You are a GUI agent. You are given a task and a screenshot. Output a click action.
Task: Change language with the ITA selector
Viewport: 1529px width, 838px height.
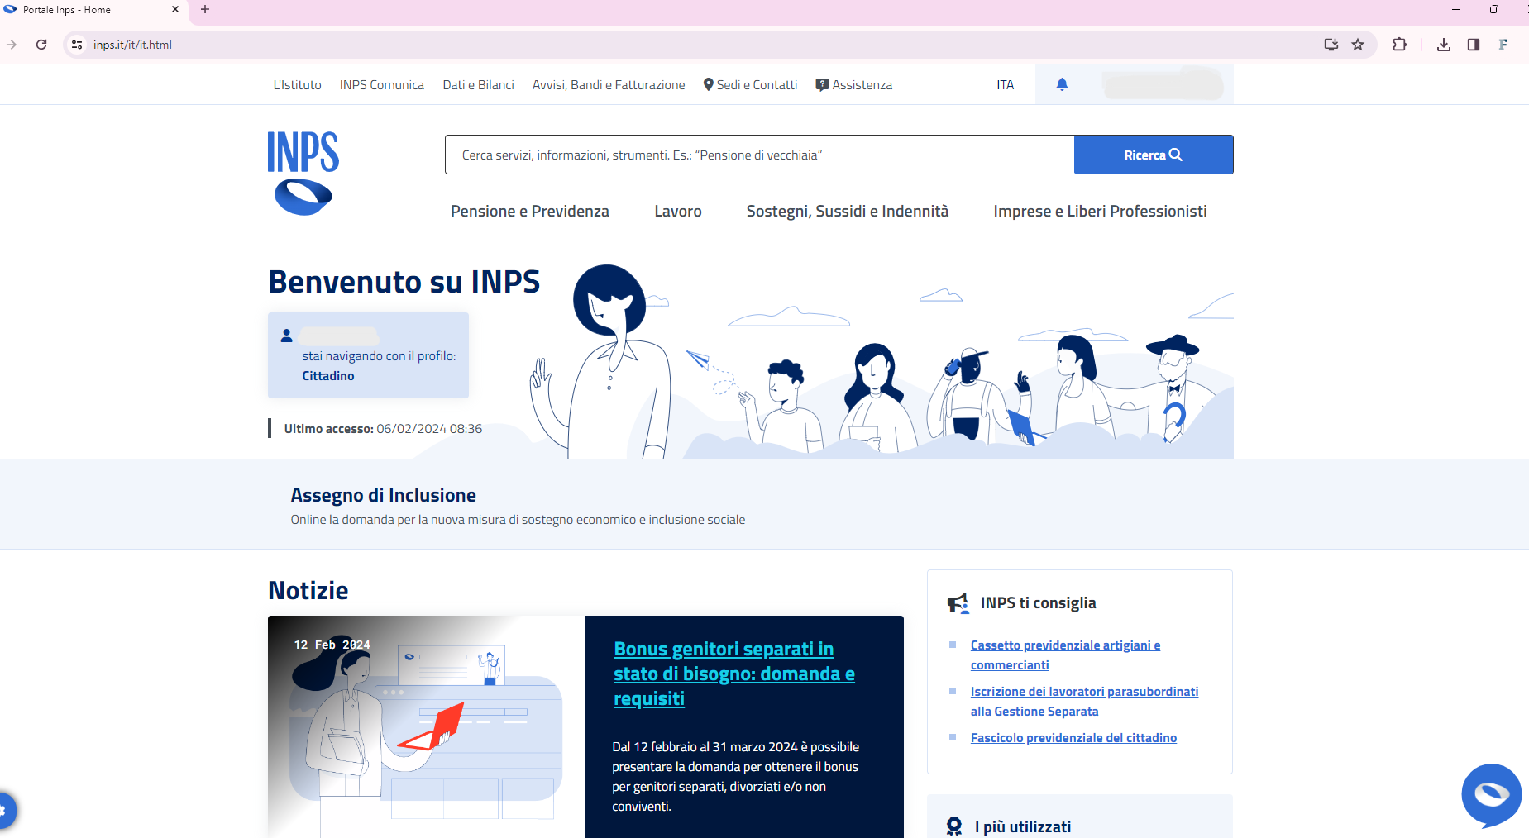pos(1005,84)
